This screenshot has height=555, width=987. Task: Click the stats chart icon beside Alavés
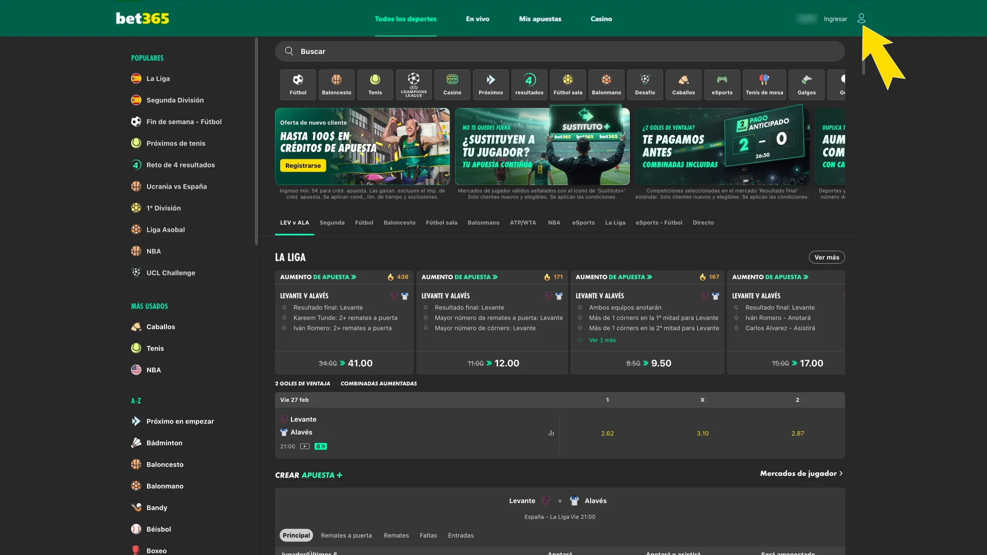(x=551, y=433)
